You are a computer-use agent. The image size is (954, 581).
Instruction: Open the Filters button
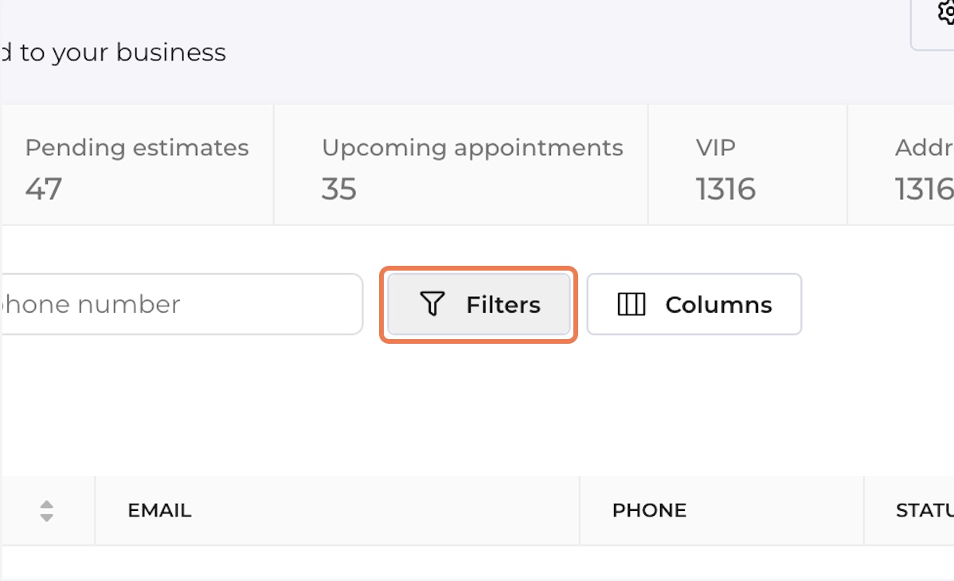(479, 304)
